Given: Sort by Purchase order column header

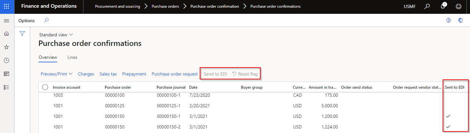Looking at the screenshot, I should (118, 87).
